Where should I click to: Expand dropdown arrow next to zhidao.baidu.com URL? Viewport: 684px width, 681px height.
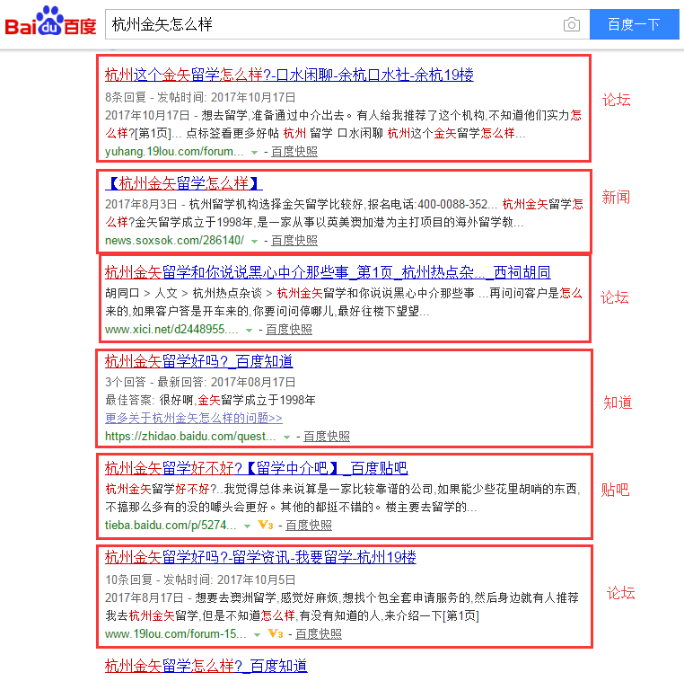tap(286, 437)
